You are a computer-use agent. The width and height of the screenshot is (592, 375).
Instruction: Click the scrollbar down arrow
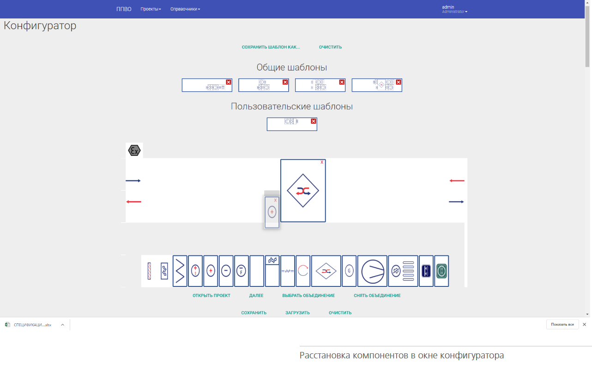point(588,314)
